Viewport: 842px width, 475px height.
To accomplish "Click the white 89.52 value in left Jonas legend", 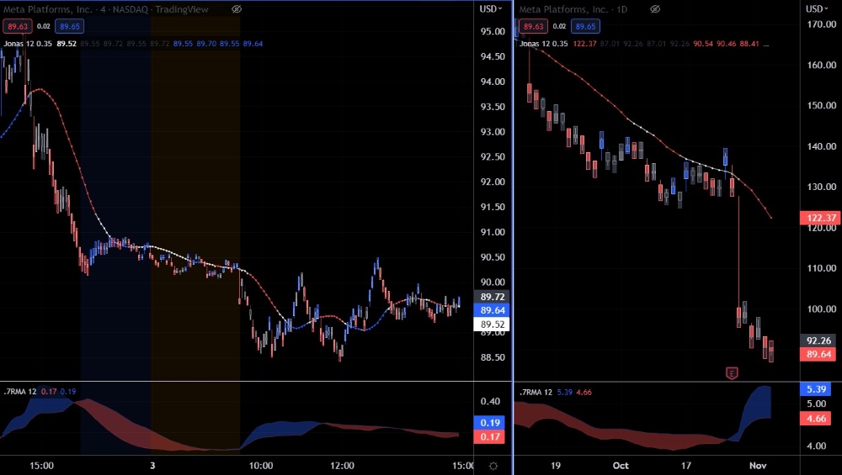I will [x=67, y=44].
